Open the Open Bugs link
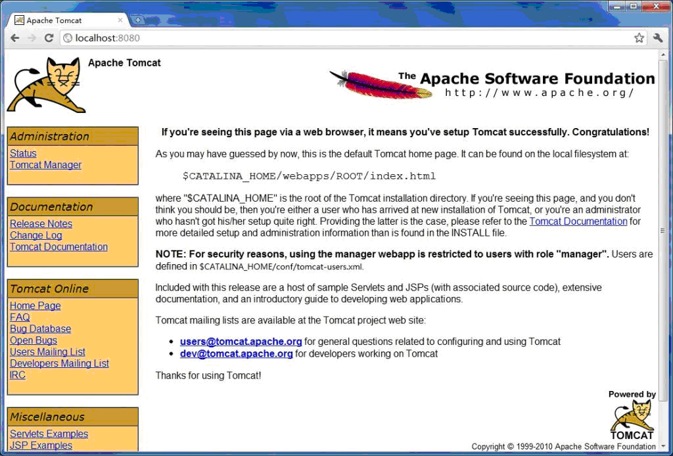The height and width of the screenshot is (456, 673). 34,340
